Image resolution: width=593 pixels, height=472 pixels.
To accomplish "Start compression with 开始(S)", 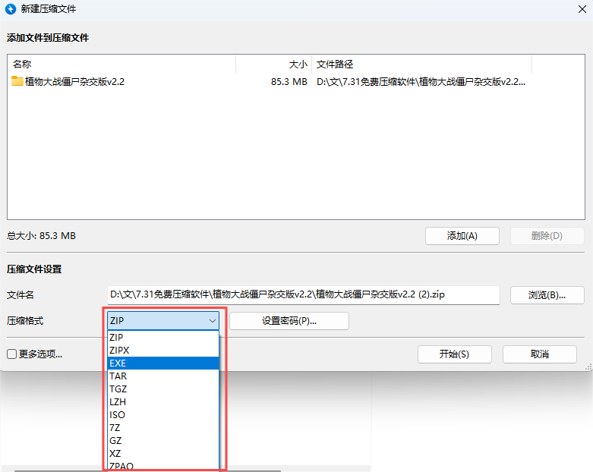I will point(454,354).
